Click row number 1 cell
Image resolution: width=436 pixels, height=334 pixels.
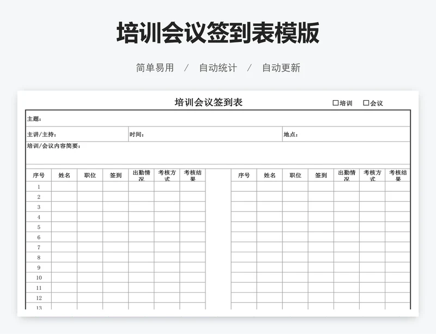(39, 186)
